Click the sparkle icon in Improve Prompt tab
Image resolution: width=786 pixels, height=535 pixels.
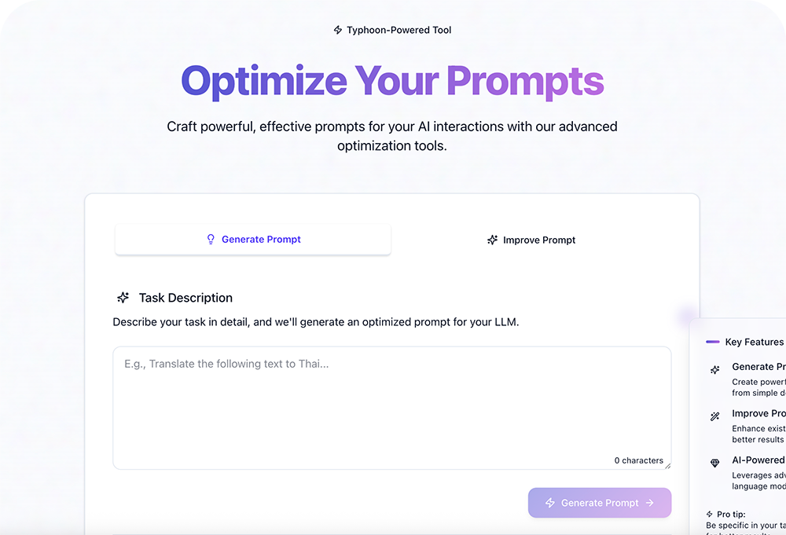493,240
